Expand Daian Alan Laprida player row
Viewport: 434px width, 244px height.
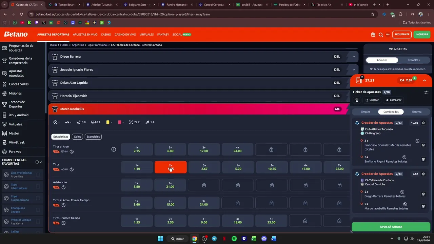coord(203,83)
